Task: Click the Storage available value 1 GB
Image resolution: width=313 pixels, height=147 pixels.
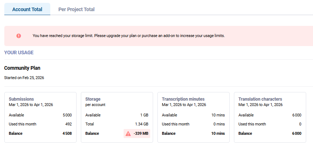Action: tap(144, 115)
